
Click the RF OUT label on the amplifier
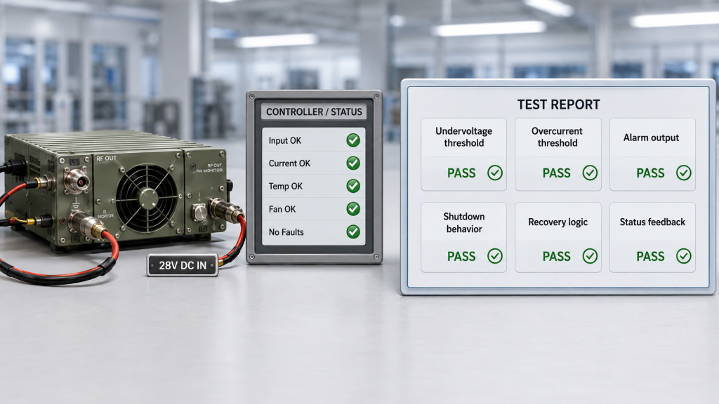(107, 159)
